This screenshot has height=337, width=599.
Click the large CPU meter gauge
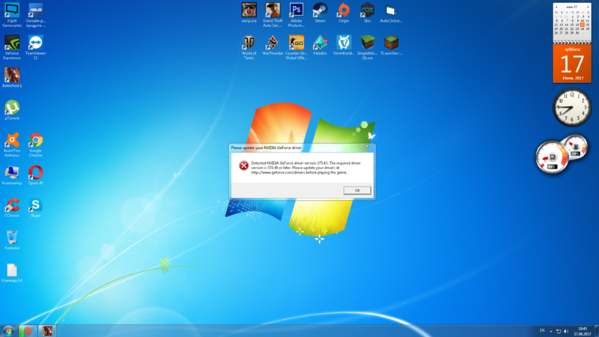551,157
